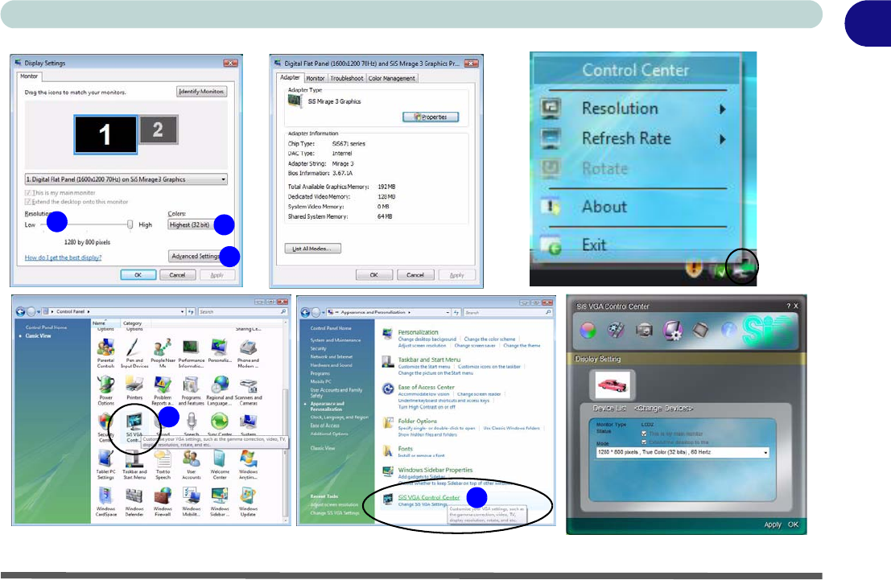This screenshot has height=580, width=891.
Task: Open the video film-reel icon in SiS toolbar
Action: pyautogui.click(x=616, y=330)
